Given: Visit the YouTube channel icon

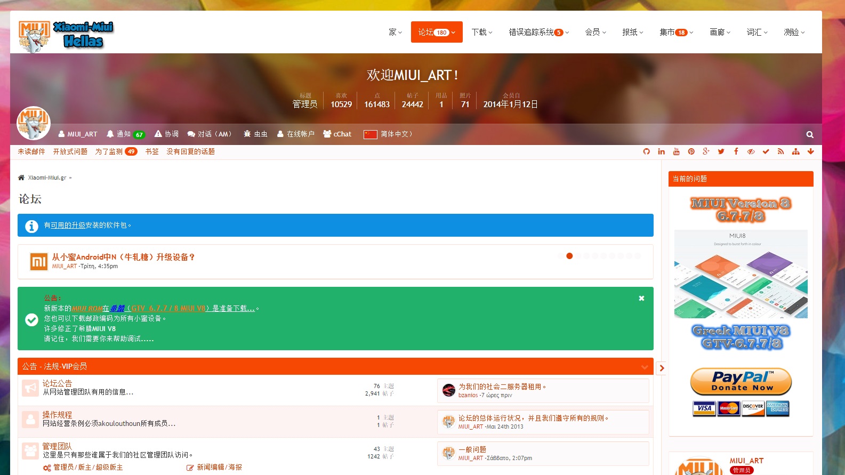Looking at the screenshot, I should 677,151.
